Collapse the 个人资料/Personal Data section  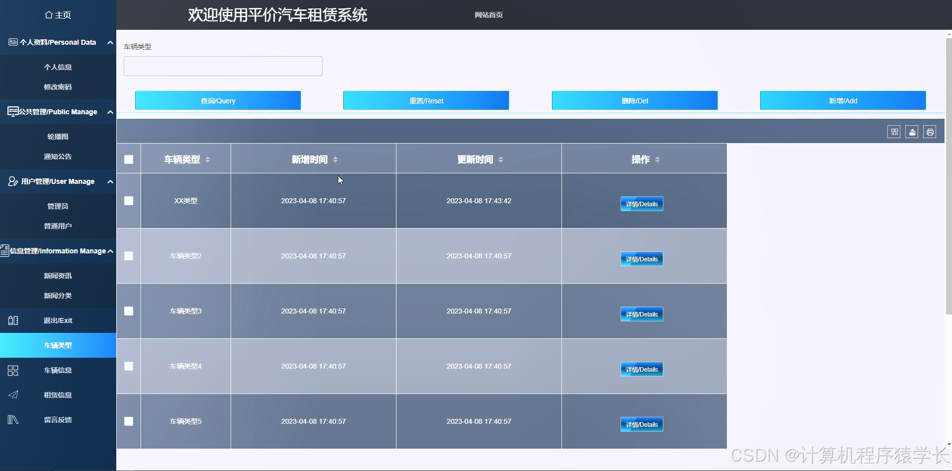(x=110, y=42)
